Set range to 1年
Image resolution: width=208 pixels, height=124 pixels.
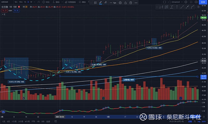pos(38,121)
